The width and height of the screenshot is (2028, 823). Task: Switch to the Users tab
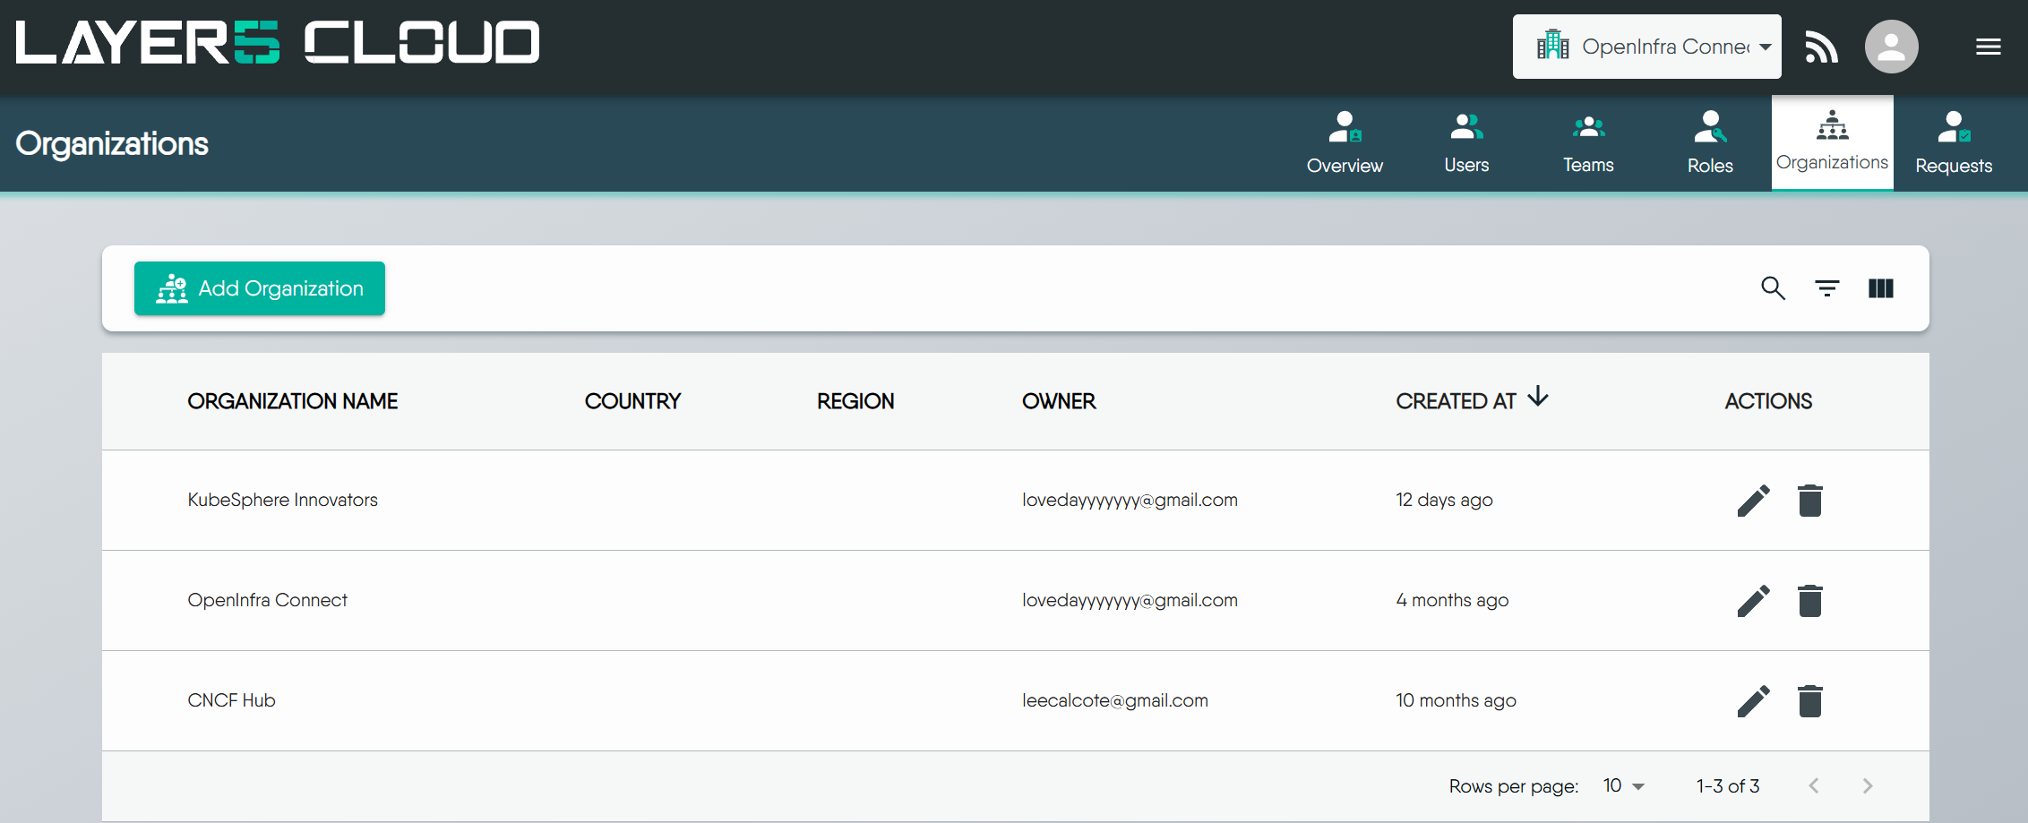coord(1466,143)
